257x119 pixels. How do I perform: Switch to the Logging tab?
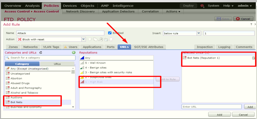pos(224,47)
